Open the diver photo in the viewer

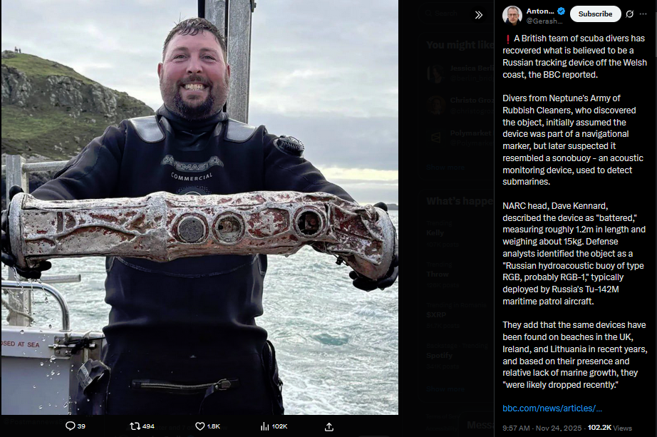[x=200, y=207]
